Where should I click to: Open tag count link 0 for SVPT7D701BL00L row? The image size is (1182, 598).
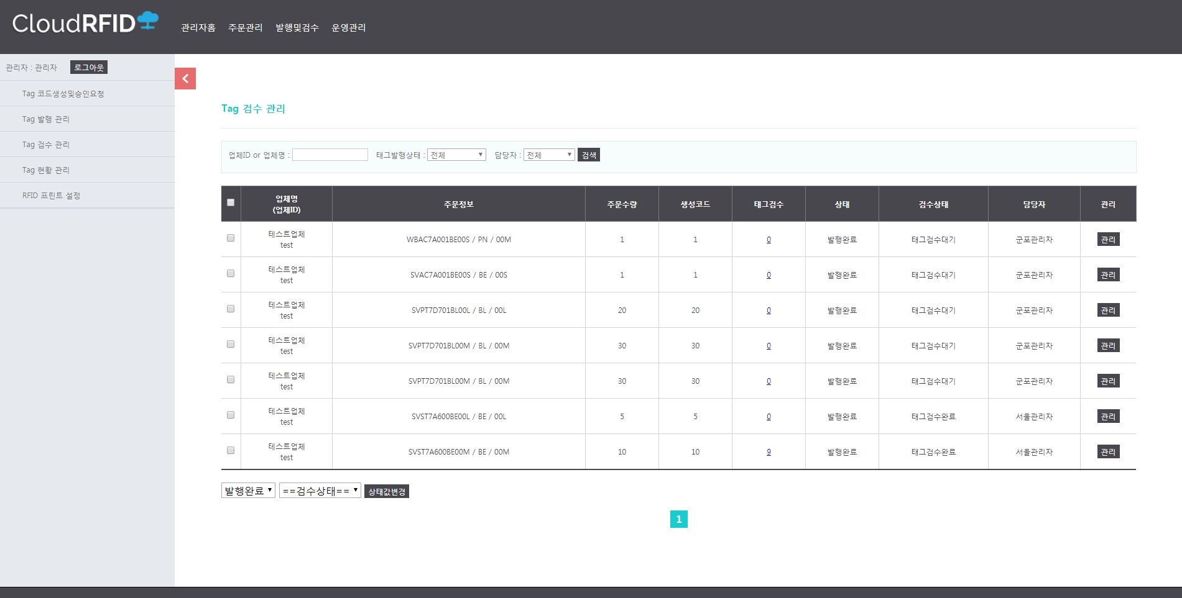[769, 310]
